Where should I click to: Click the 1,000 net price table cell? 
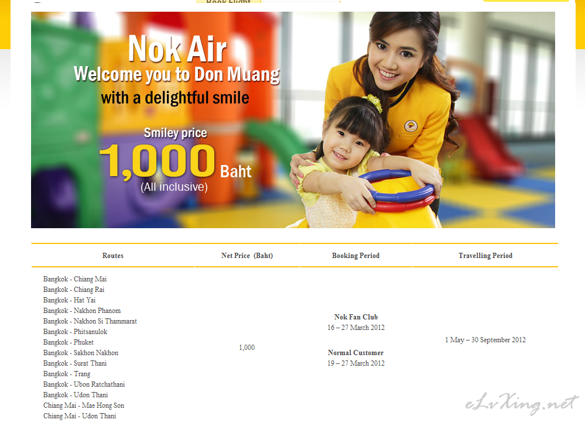pyautogui.click(x=247, y=348)
